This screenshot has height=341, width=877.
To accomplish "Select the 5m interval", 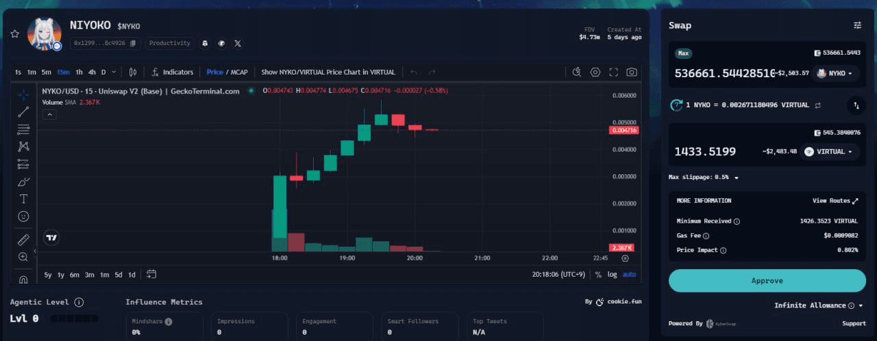I will (x=46, y=72).
